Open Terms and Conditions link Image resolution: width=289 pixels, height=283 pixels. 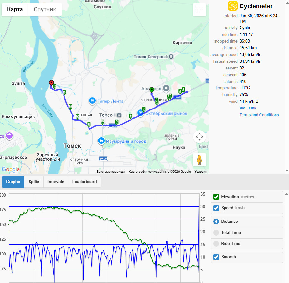[259, 115]
